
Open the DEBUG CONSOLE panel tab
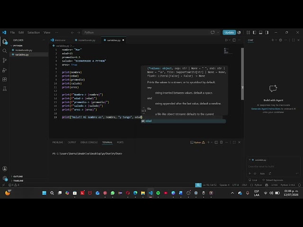89,142
